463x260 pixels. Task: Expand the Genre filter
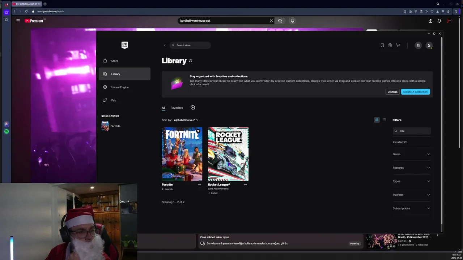[x=412, y=154]
